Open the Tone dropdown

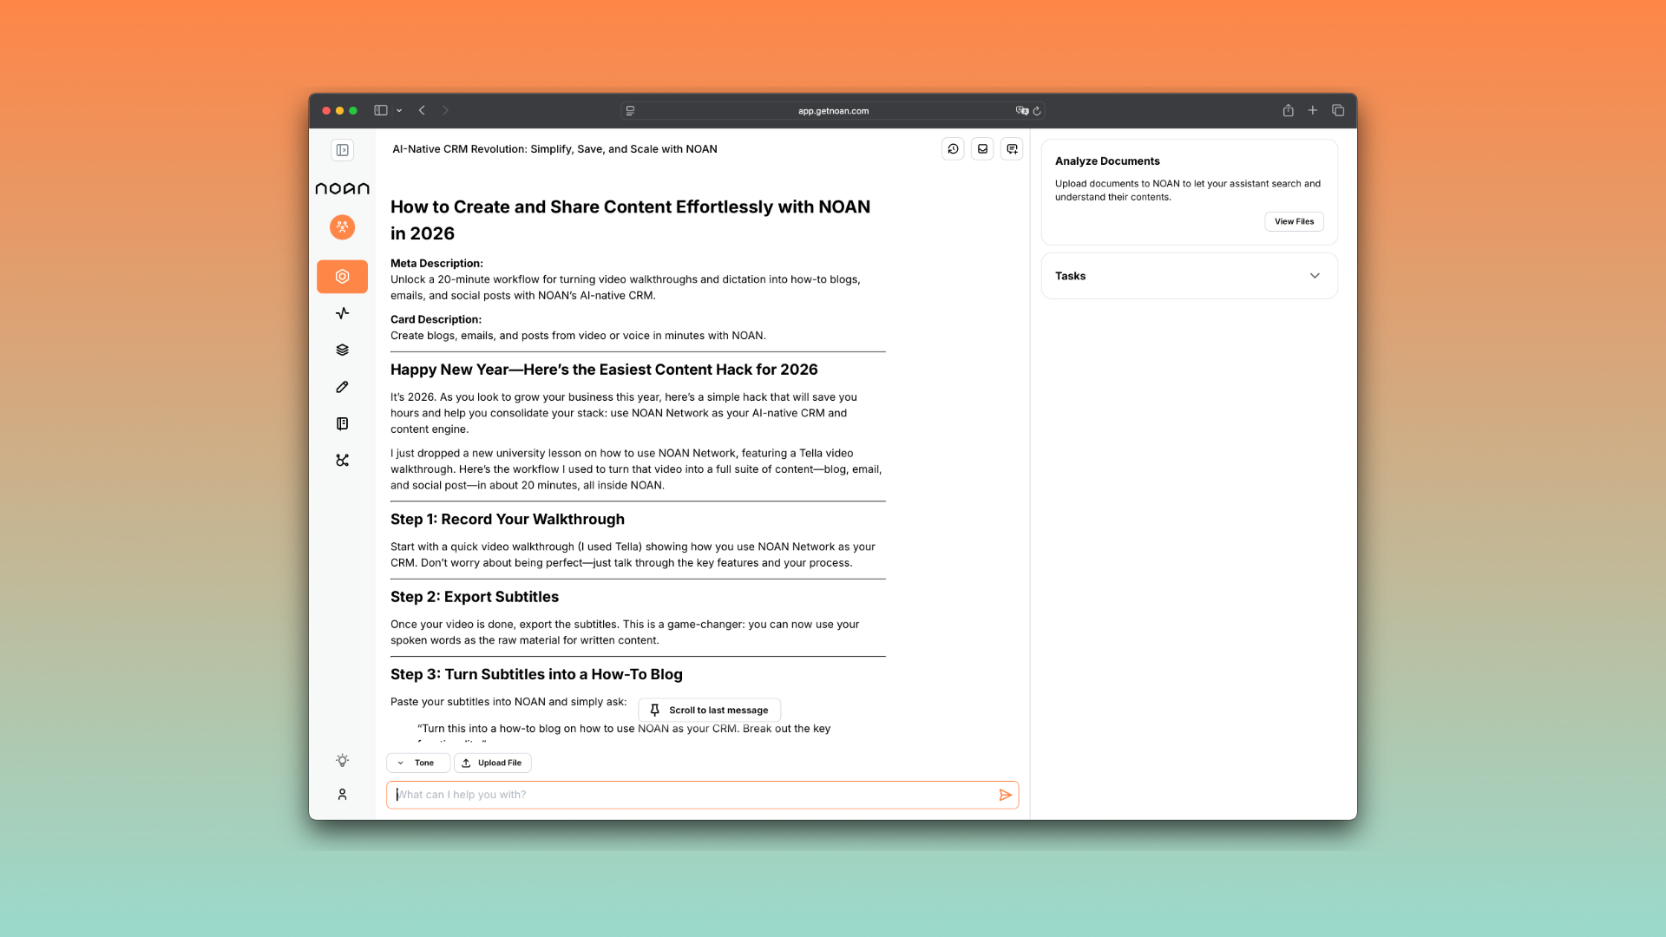click(x=417, y=763)
